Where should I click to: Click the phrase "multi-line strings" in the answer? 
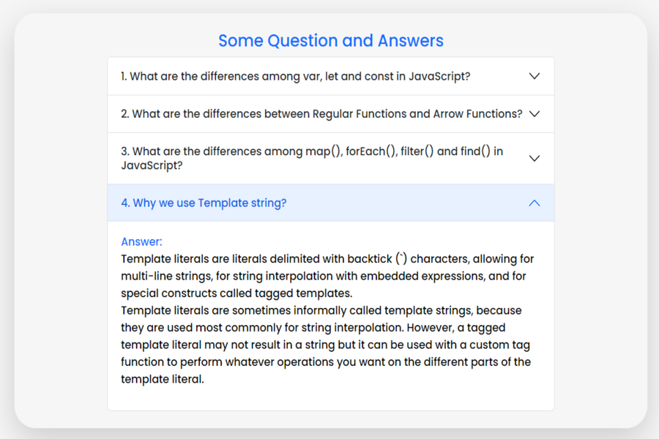(166, 277)
